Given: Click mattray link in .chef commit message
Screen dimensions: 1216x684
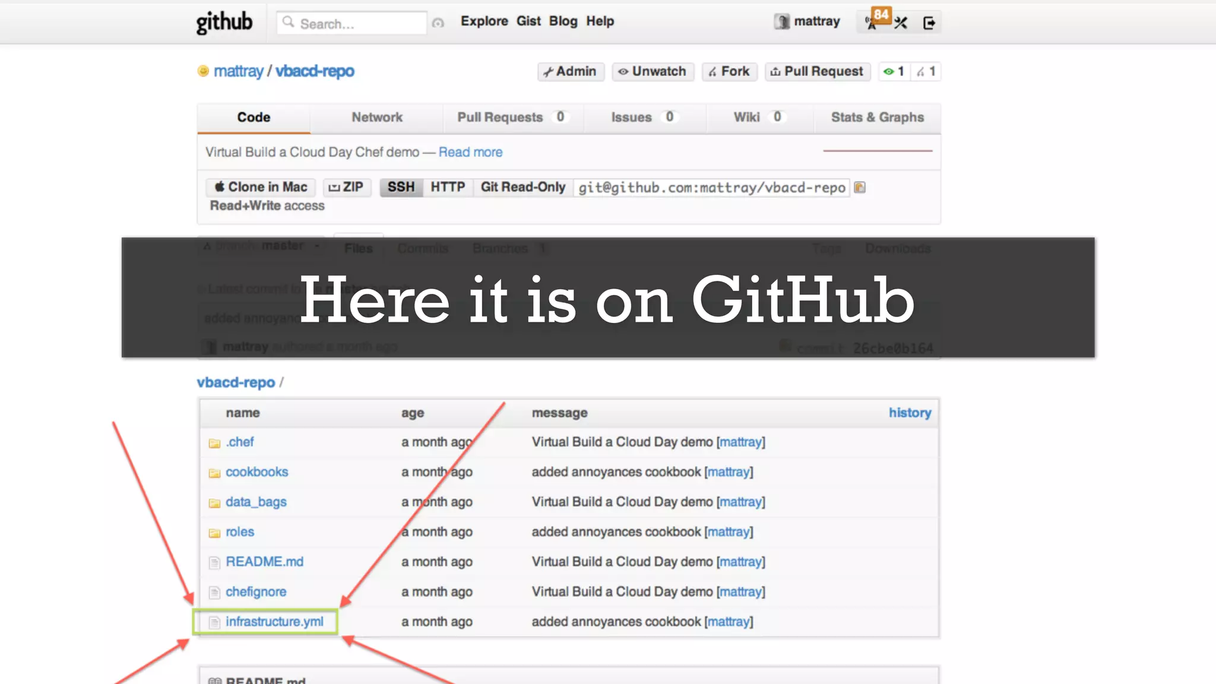Looking at the screenshot, I should (x=741, y=442).
